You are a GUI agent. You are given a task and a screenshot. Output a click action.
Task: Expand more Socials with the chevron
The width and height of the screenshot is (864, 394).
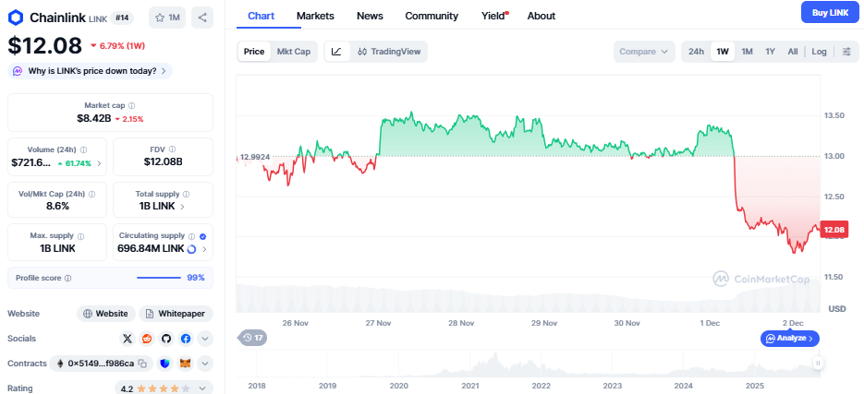[x=205, y=339]
